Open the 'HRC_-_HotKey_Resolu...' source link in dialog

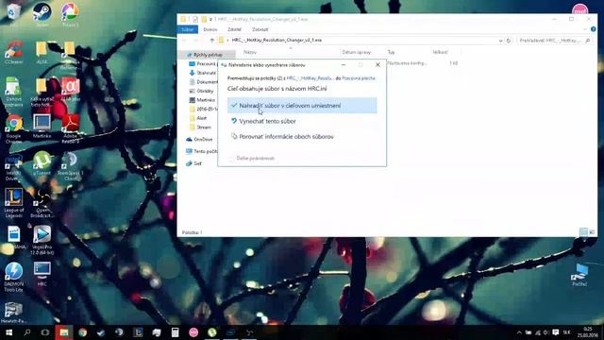point(310,78)
